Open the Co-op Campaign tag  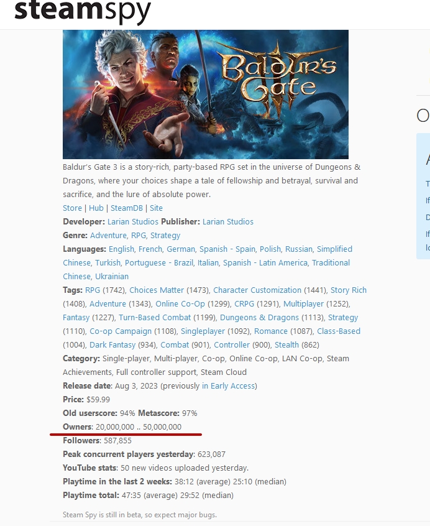pos(121,331)
